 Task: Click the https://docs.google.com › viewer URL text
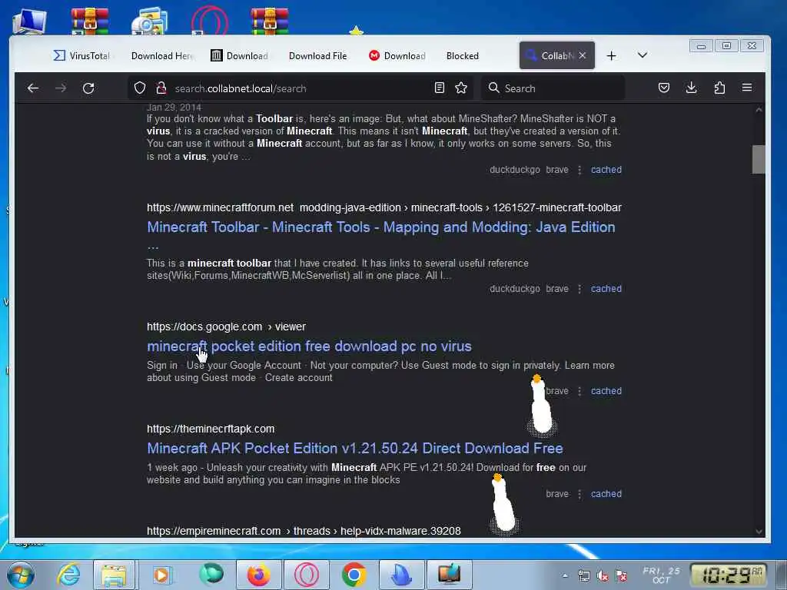(x=226, y=326)
